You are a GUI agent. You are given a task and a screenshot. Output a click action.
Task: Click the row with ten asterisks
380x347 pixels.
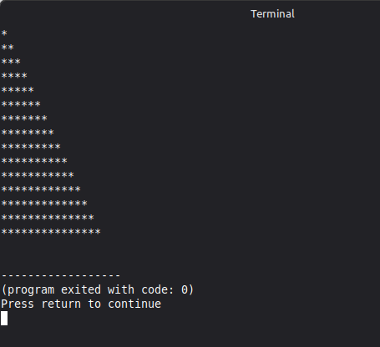(34, 161)
